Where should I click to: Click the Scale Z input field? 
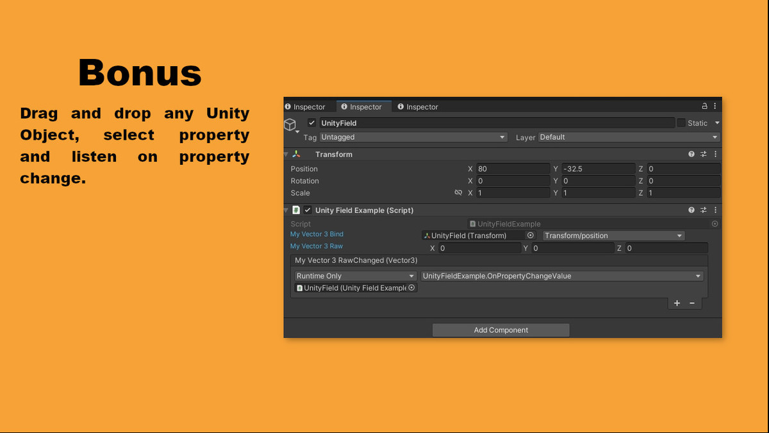point(684,192)
